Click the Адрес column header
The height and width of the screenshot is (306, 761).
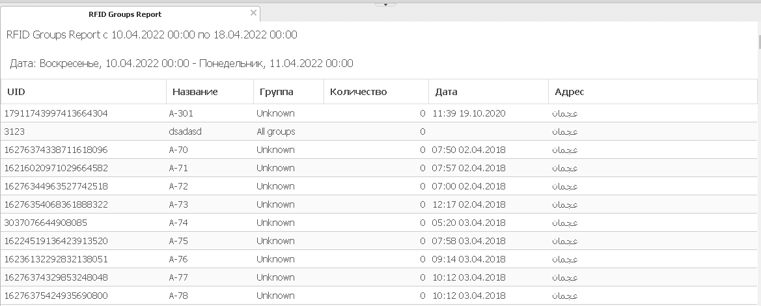569,92
